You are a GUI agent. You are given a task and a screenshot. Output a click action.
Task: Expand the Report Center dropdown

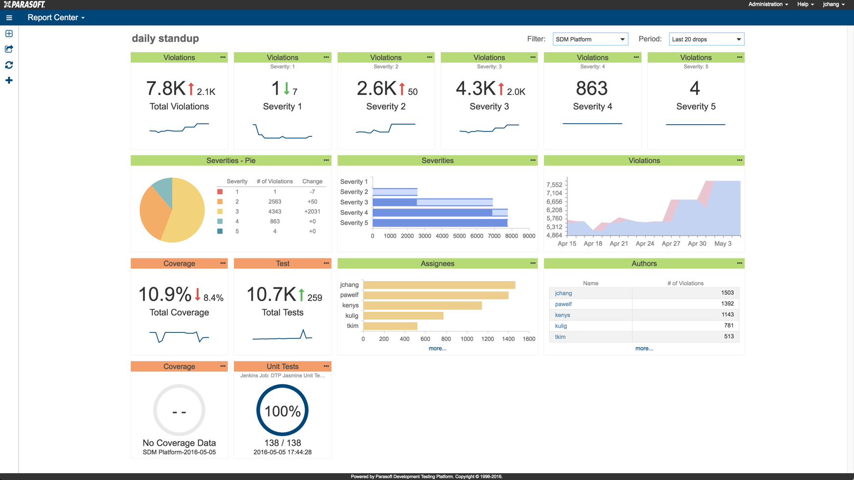coord(56,18)
